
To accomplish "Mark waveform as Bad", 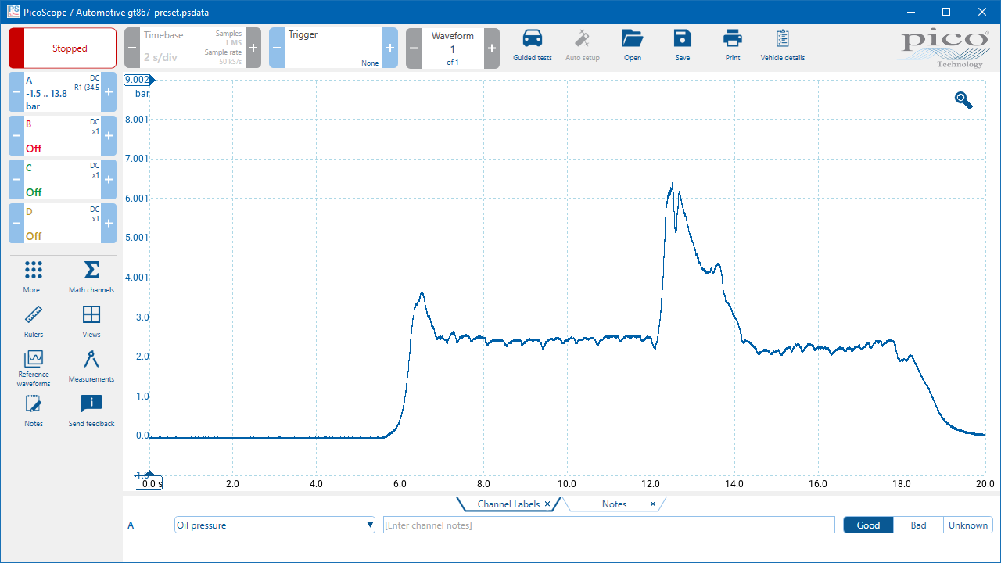I will 918,525.
